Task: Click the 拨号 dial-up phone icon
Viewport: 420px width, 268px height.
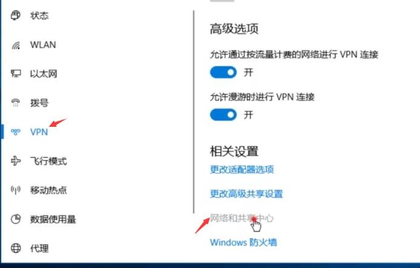Action: pos(16,103)
